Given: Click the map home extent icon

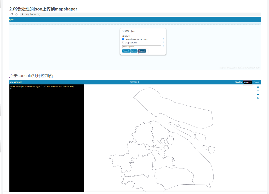Looking at the screenshot, I should coord(258,87).
